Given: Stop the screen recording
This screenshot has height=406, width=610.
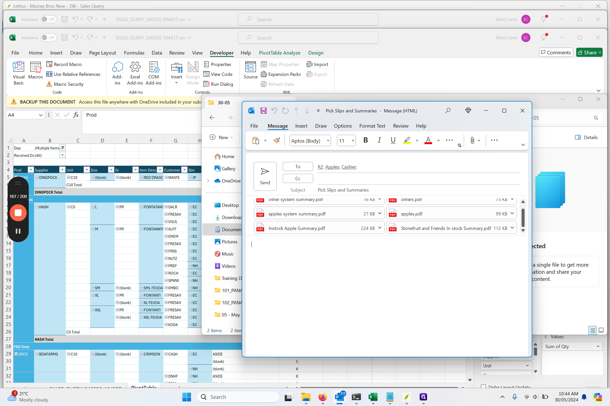Looking at the screenshot, I should 18,213.
